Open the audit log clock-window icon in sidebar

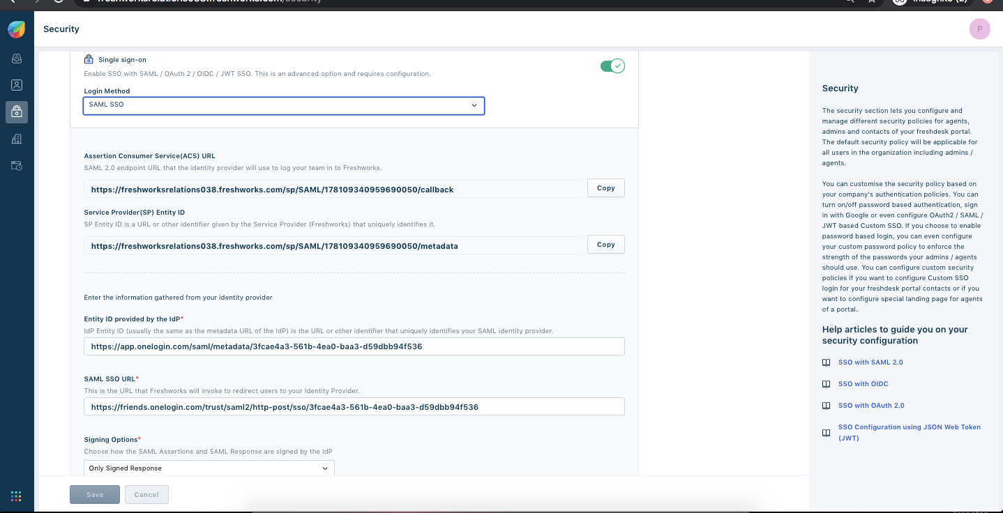click(17, 165)
